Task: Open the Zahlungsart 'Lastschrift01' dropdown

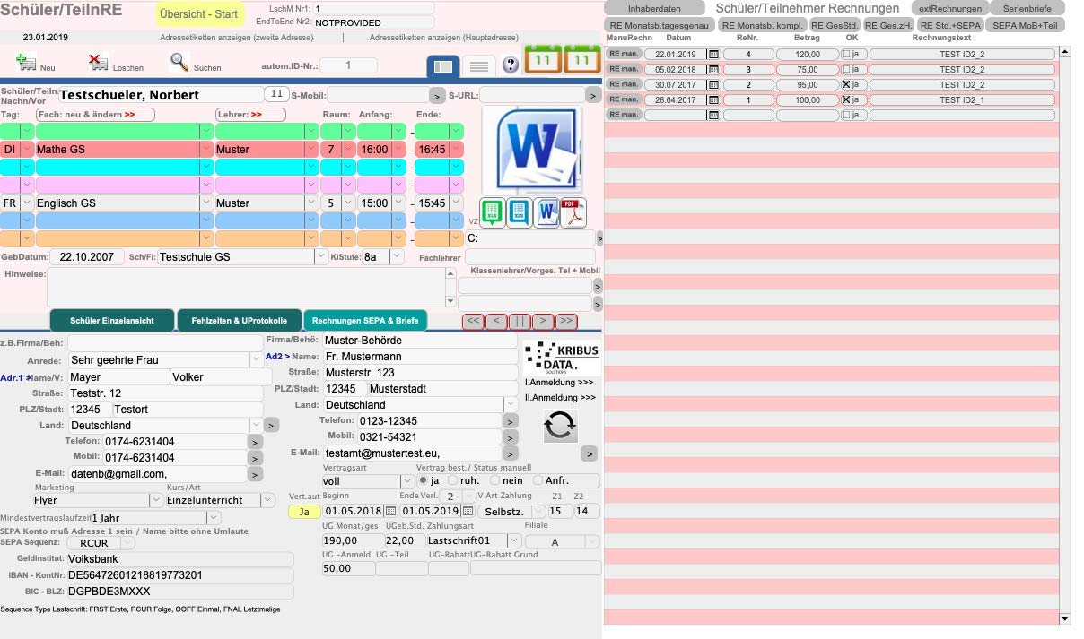Action: coord(513,540)
